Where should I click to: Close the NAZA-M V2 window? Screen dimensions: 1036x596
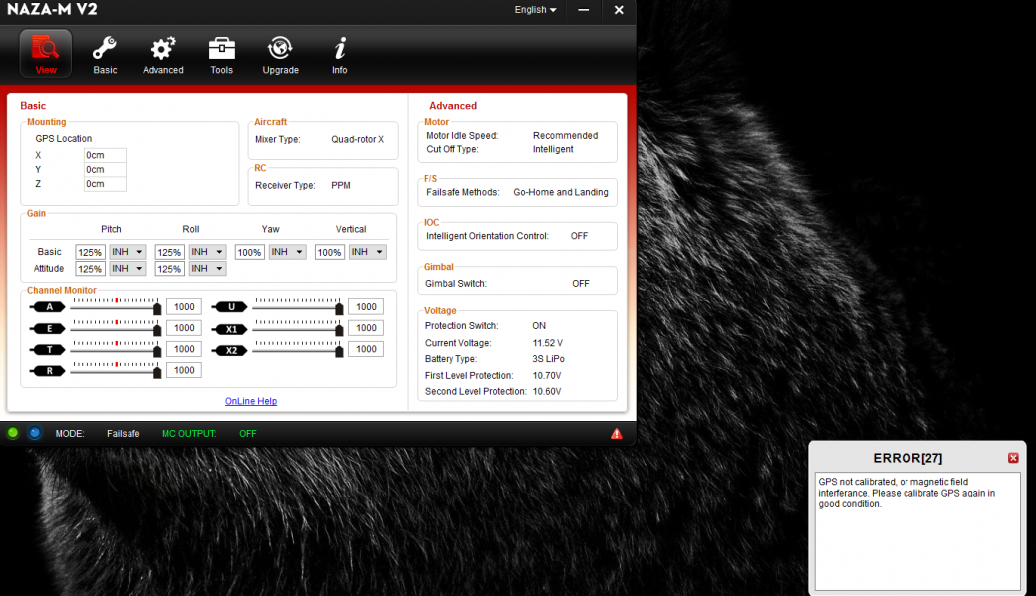pyautogui.click(x=619, y=10)
